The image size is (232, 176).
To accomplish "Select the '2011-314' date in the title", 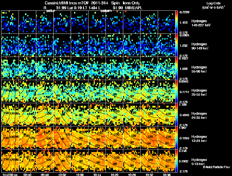I will point(99,3).
